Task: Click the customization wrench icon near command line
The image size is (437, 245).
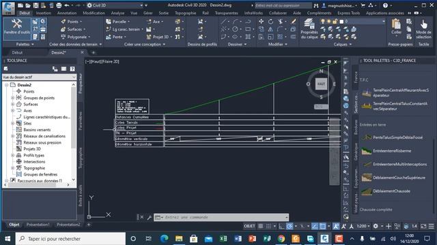Action: pos(149,217)
